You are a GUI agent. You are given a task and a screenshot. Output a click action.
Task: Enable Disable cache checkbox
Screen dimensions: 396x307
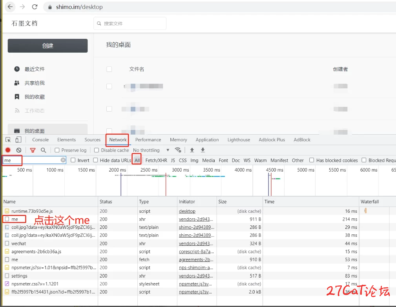(97, 150)
